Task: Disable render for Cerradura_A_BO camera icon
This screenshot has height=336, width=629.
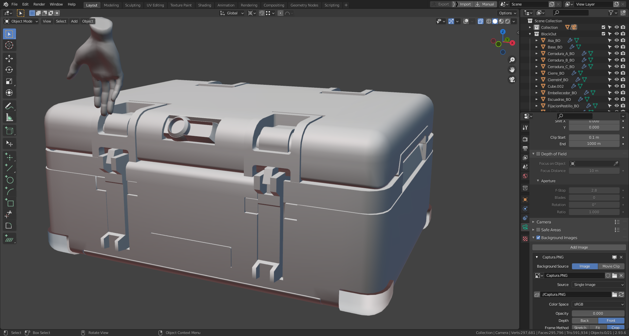Action: pos(623,54)
